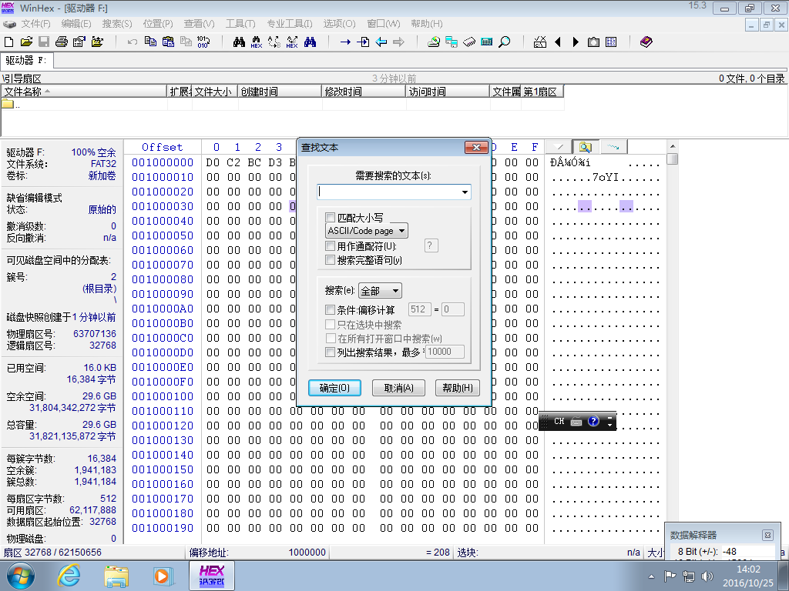This screenshot has width=789, height=591.
Task: Open the 编辑(E) menu
Action: click(x=76, y=24)
